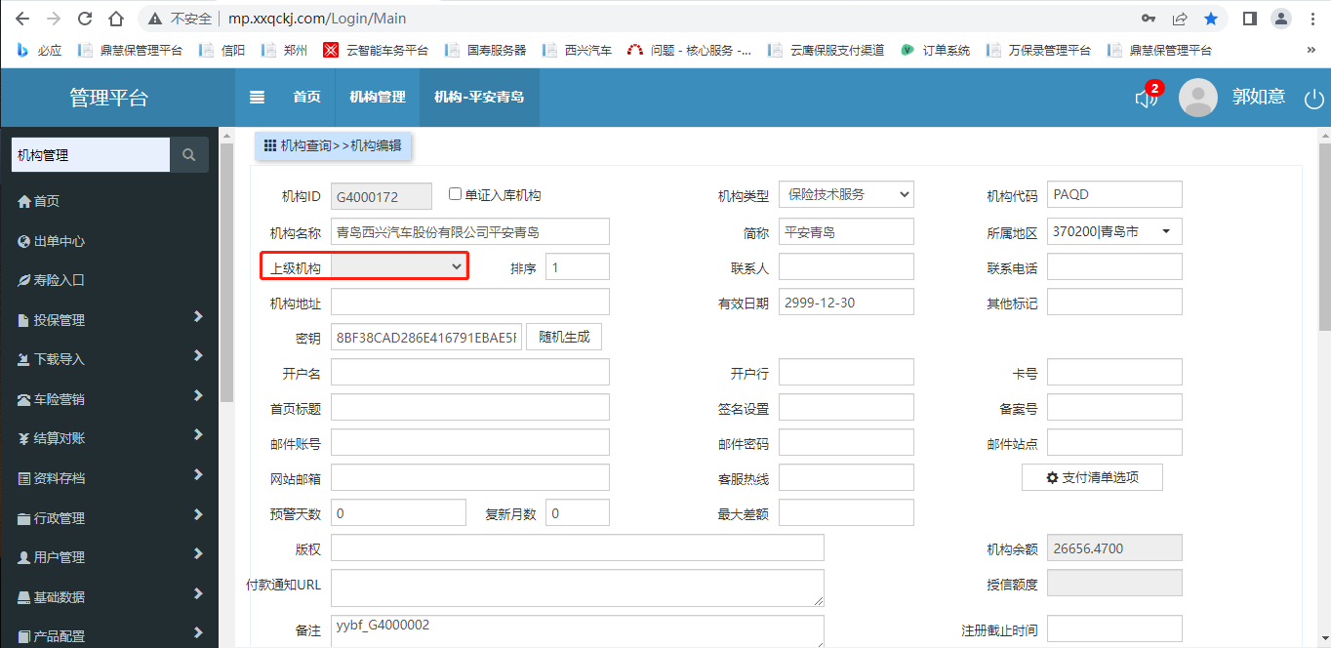The image size is (1331, 648).
Task: Expand the 资料存档 sidebar menu
Action: (x=109, y=477)
